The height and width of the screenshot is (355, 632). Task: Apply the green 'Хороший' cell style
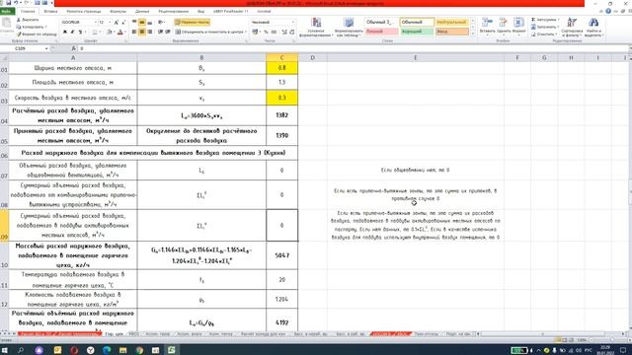coord(417,32)
